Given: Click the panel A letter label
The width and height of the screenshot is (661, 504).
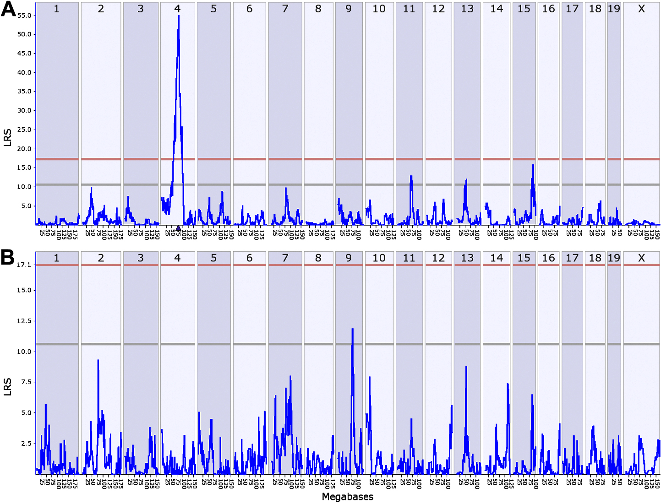Looking at the screenshot, I should pos(8,9).
